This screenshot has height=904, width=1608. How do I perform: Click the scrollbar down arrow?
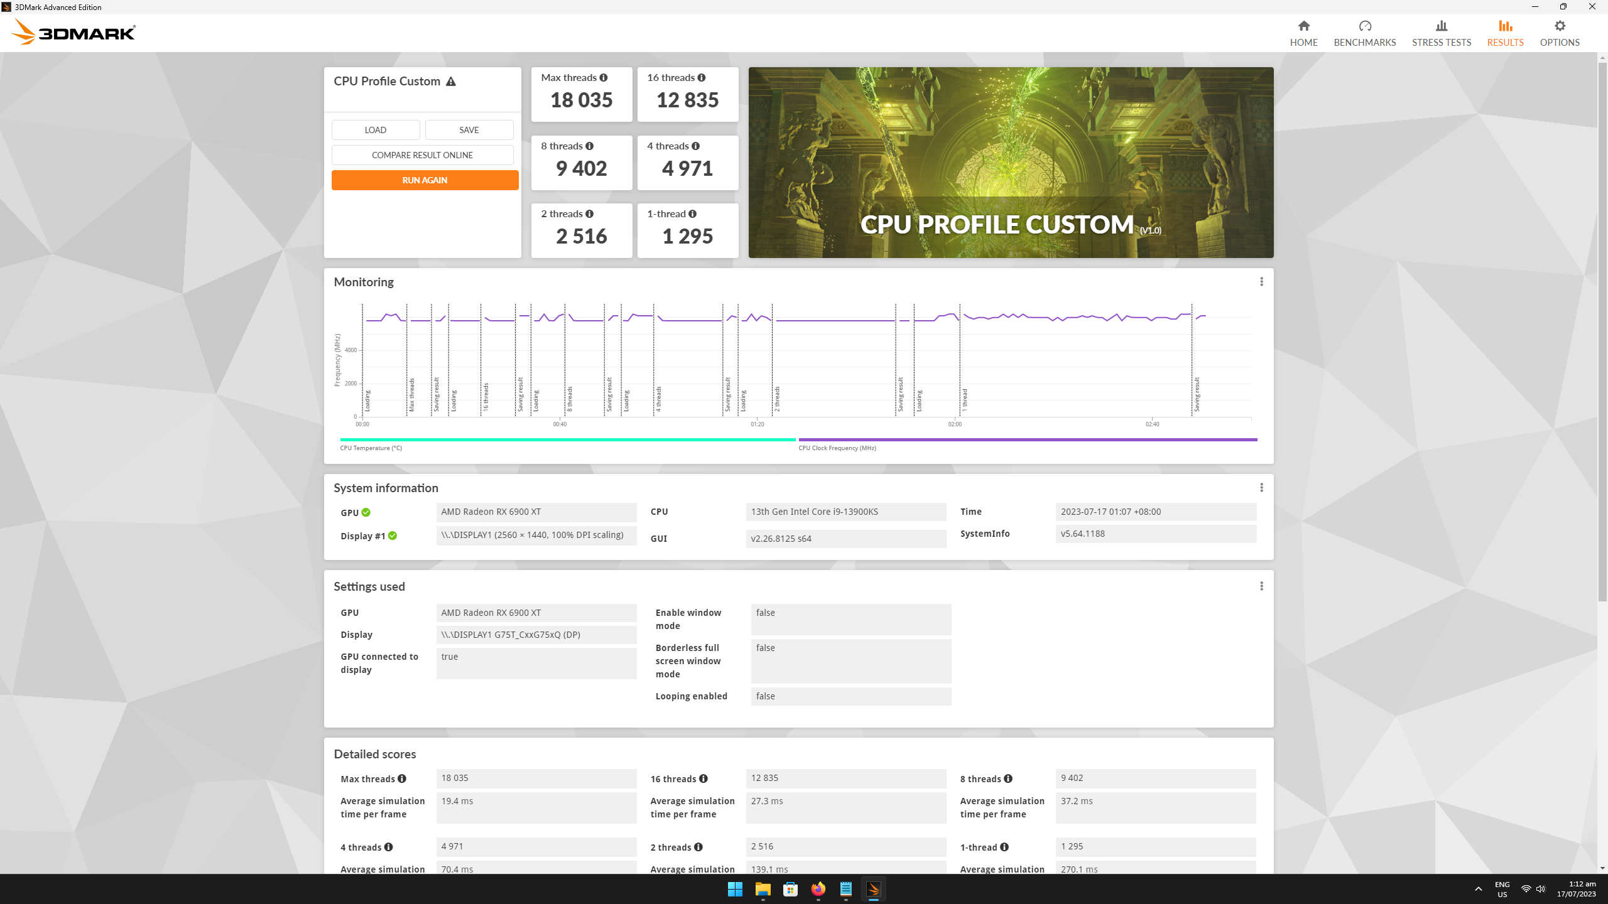click(1602, 868)
